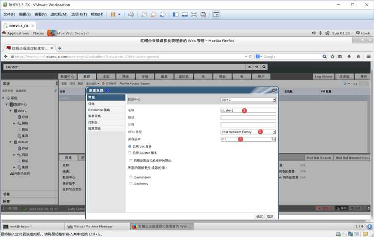Open the data center dropdown showing date-1

(249, 100)
